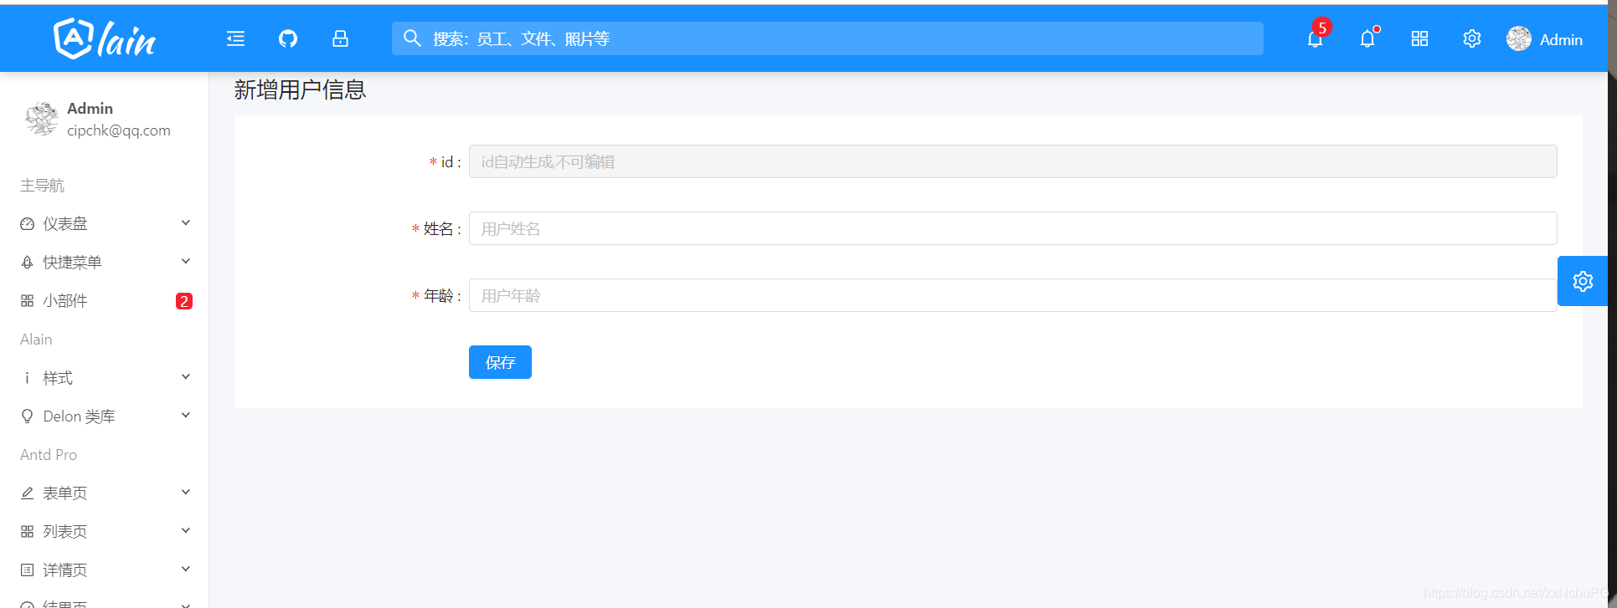The image size is (1617, 608).
Task: Focus the header search box
Action: (x=827, y=38)
